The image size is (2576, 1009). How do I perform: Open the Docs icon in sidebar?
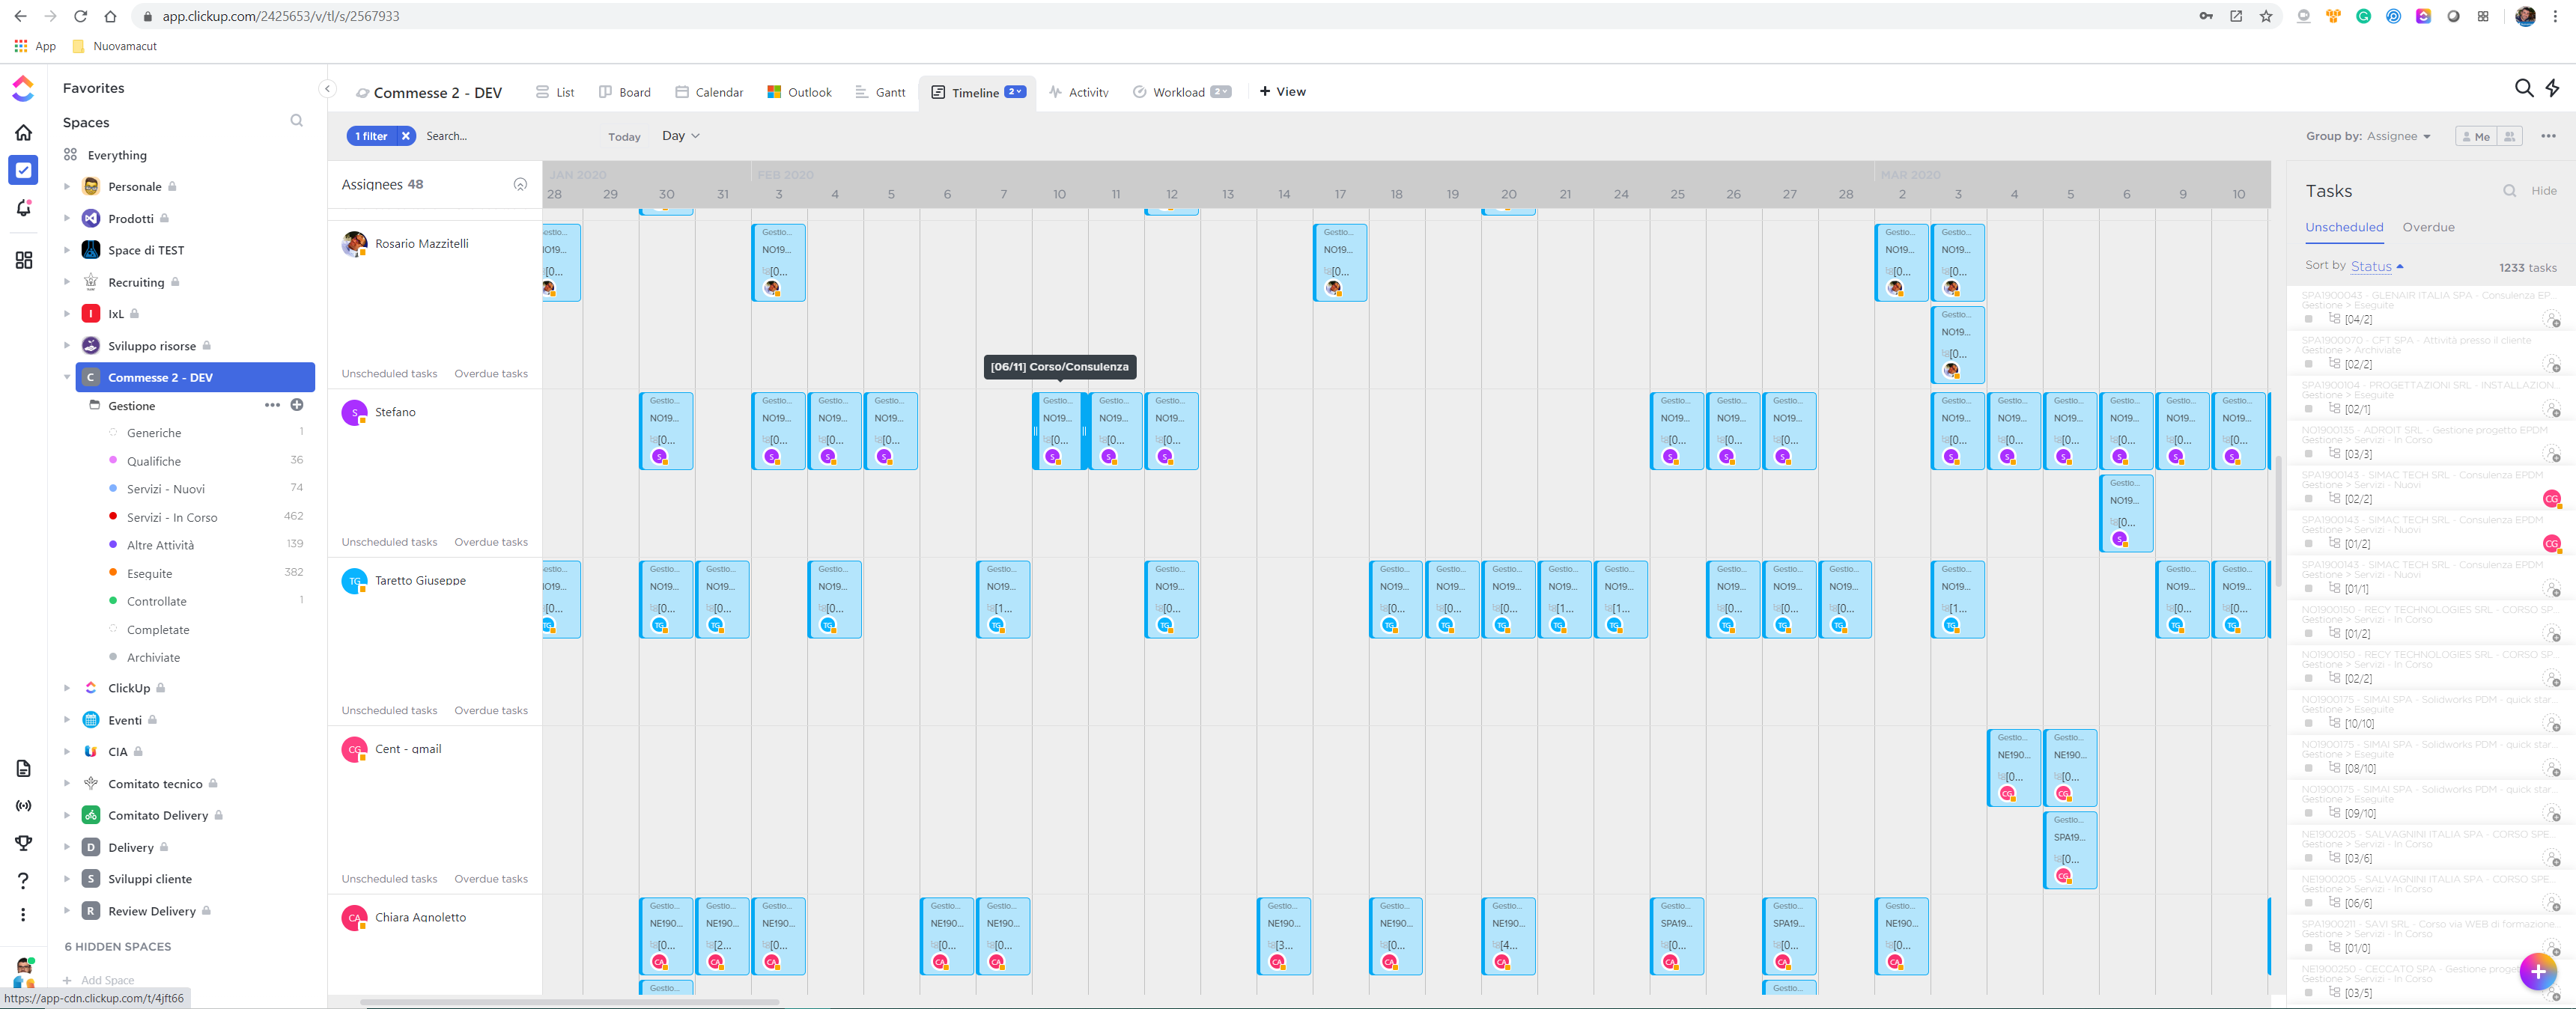24,768
